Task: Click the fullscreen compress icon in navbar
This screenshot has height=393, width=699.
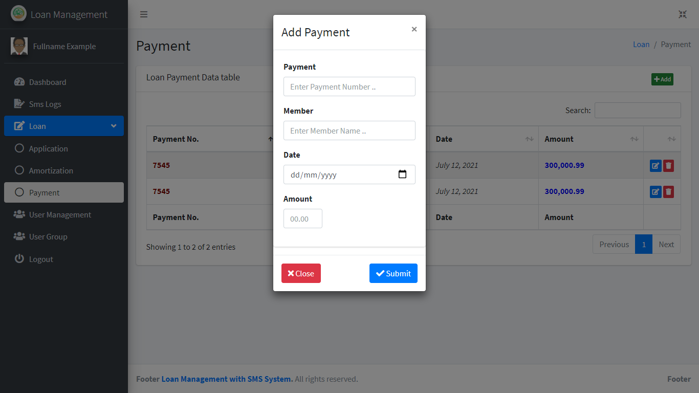Action: [x=683, y=14]
